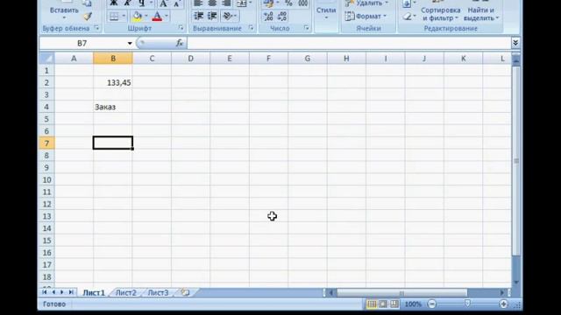Switch to the Лист2 sheet tab

pos(125,293)
